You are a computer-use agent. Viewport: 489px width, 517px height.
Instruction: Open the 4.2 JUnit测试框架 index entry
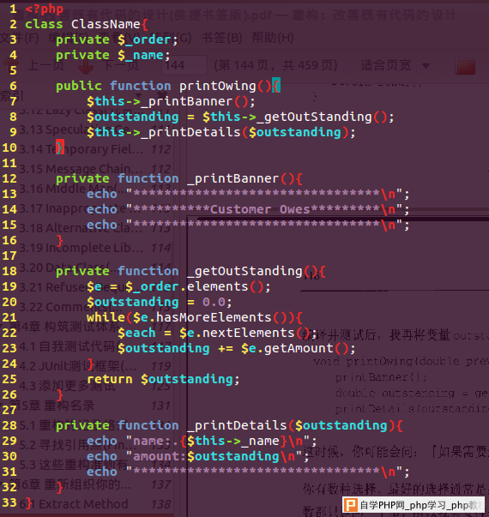[96, 366]
